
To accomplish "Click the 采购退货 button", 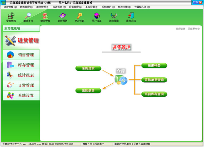I will (x=88, y=91).
